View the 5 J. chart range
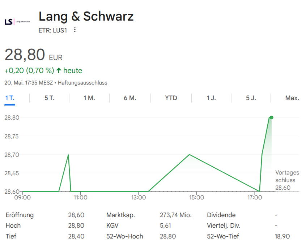Viewport: 302px width, 245px height. (x=251, y=98)
